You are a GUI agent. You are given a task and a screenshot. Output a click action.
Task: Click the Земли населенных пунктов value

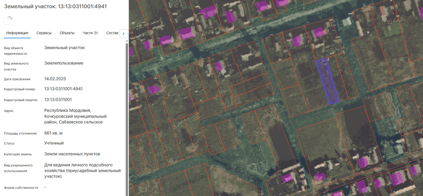tap(72, 154)
